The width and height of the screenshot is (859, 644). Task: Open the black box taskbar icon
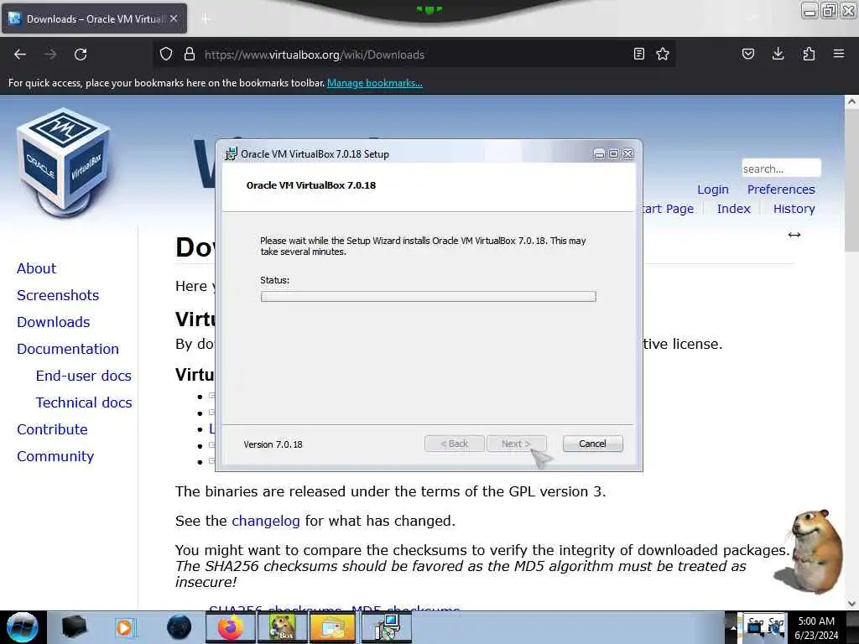74,627
